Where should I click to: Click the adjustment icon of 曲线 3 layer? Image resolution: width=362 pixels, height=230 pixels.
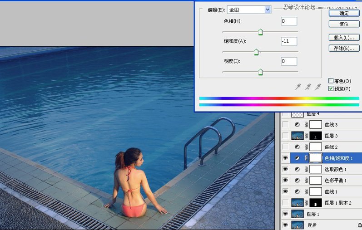pos(298,124)
